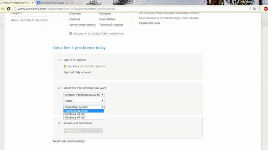
Task: Close the Inventor Professional tab
Action: [32, 3]
